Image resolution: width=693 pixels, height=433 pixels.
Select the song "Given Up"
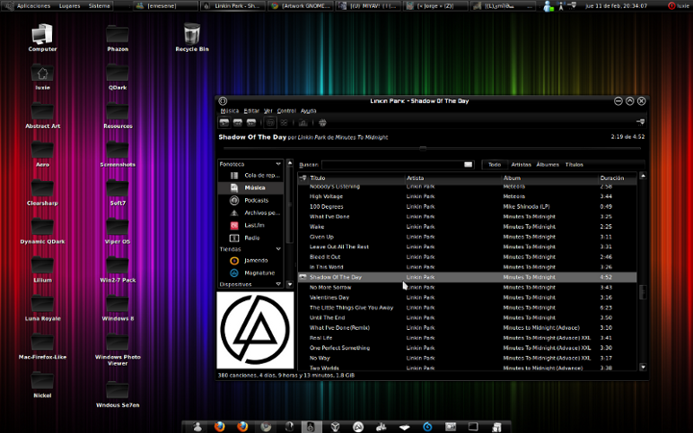(467, 237)
